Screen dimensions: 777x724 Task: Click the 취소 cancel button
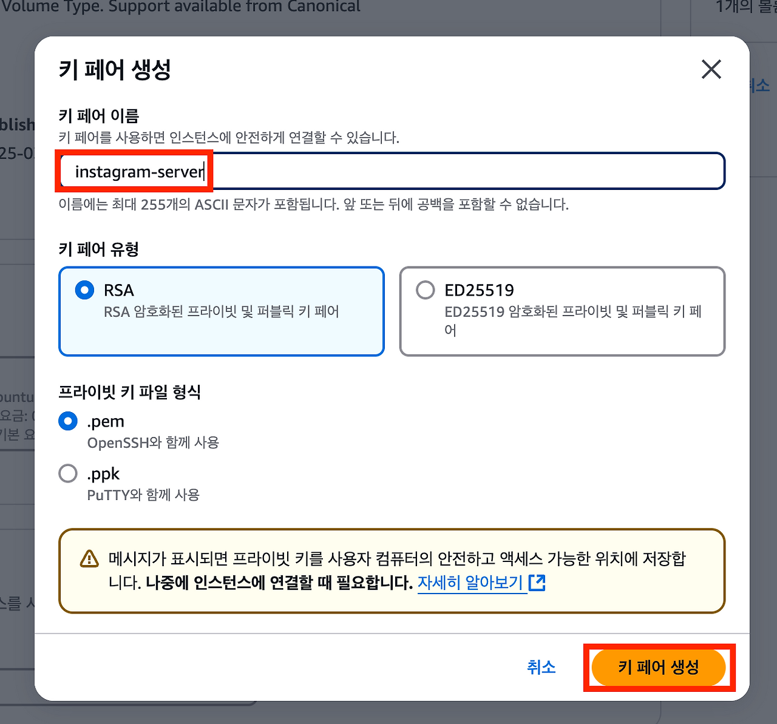541,668
